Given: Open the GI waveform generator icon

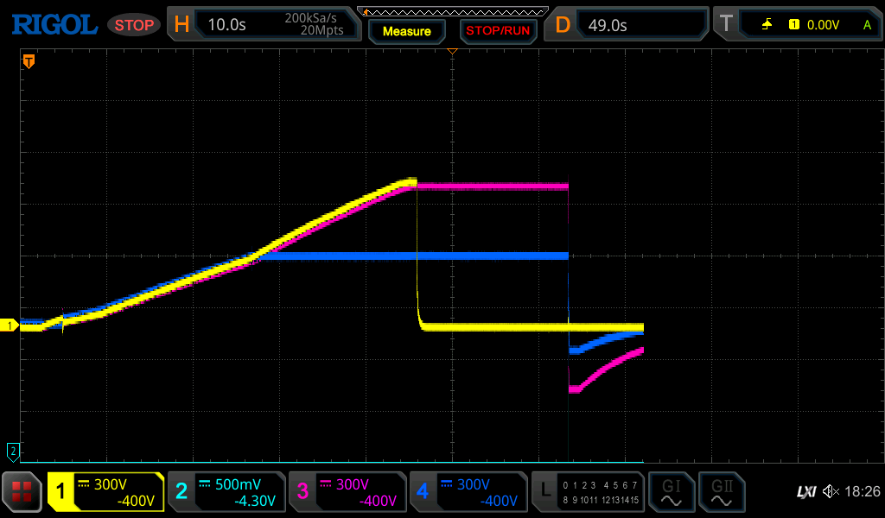Looking at the screenshot, I should pyautogui.click(x=671, y=492).
